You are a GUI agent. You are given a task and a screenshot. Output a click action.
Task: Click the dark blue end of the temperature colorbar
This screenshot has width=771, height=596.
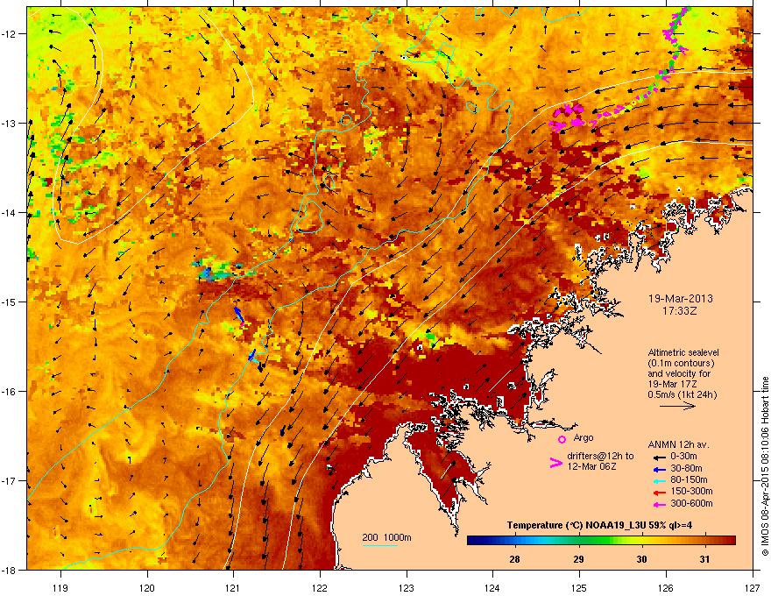coord(471,540)
